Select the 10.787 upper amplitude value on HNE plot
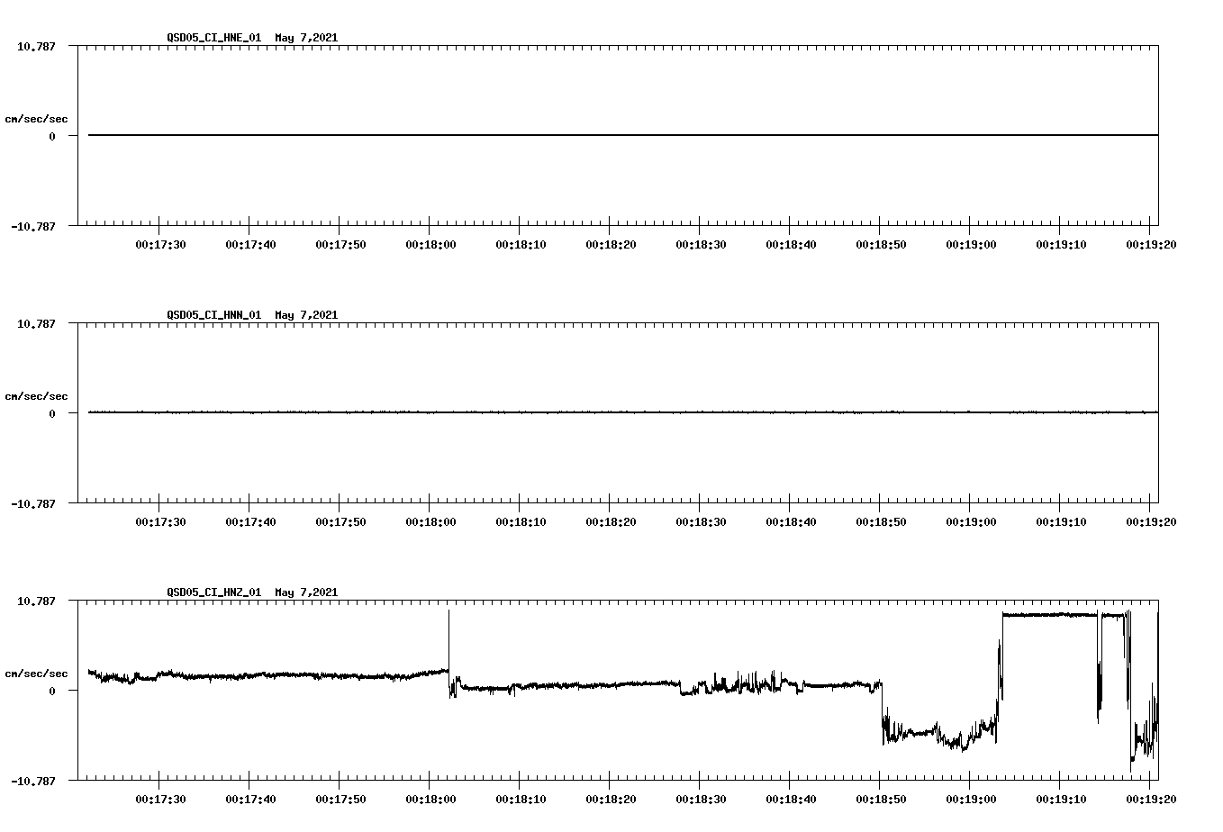Viewport: 1223px width, 832px height. point(34,45)
